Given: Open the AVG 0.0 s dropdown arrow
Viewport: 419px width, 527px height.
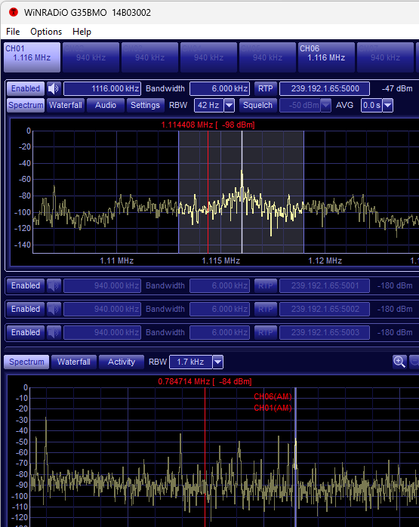Looking at the screenshot, I should 388,106.
